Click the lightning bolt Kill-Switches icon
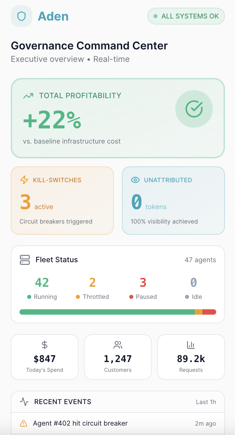 tap(24, 180)
